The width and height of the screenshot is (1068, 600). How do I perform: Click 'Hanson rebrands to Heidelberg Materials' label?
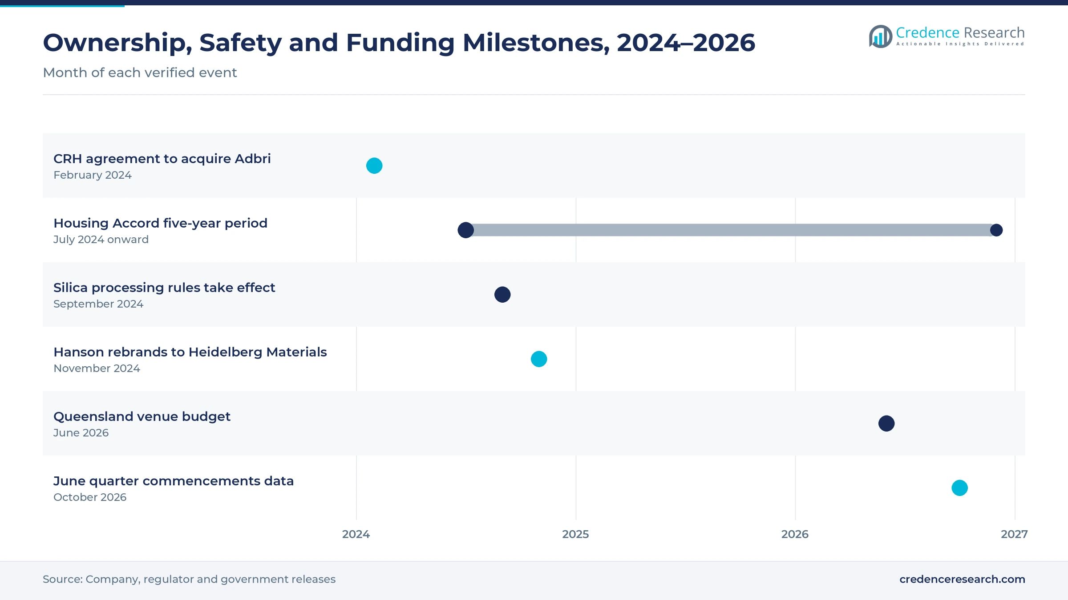point(190,352)
